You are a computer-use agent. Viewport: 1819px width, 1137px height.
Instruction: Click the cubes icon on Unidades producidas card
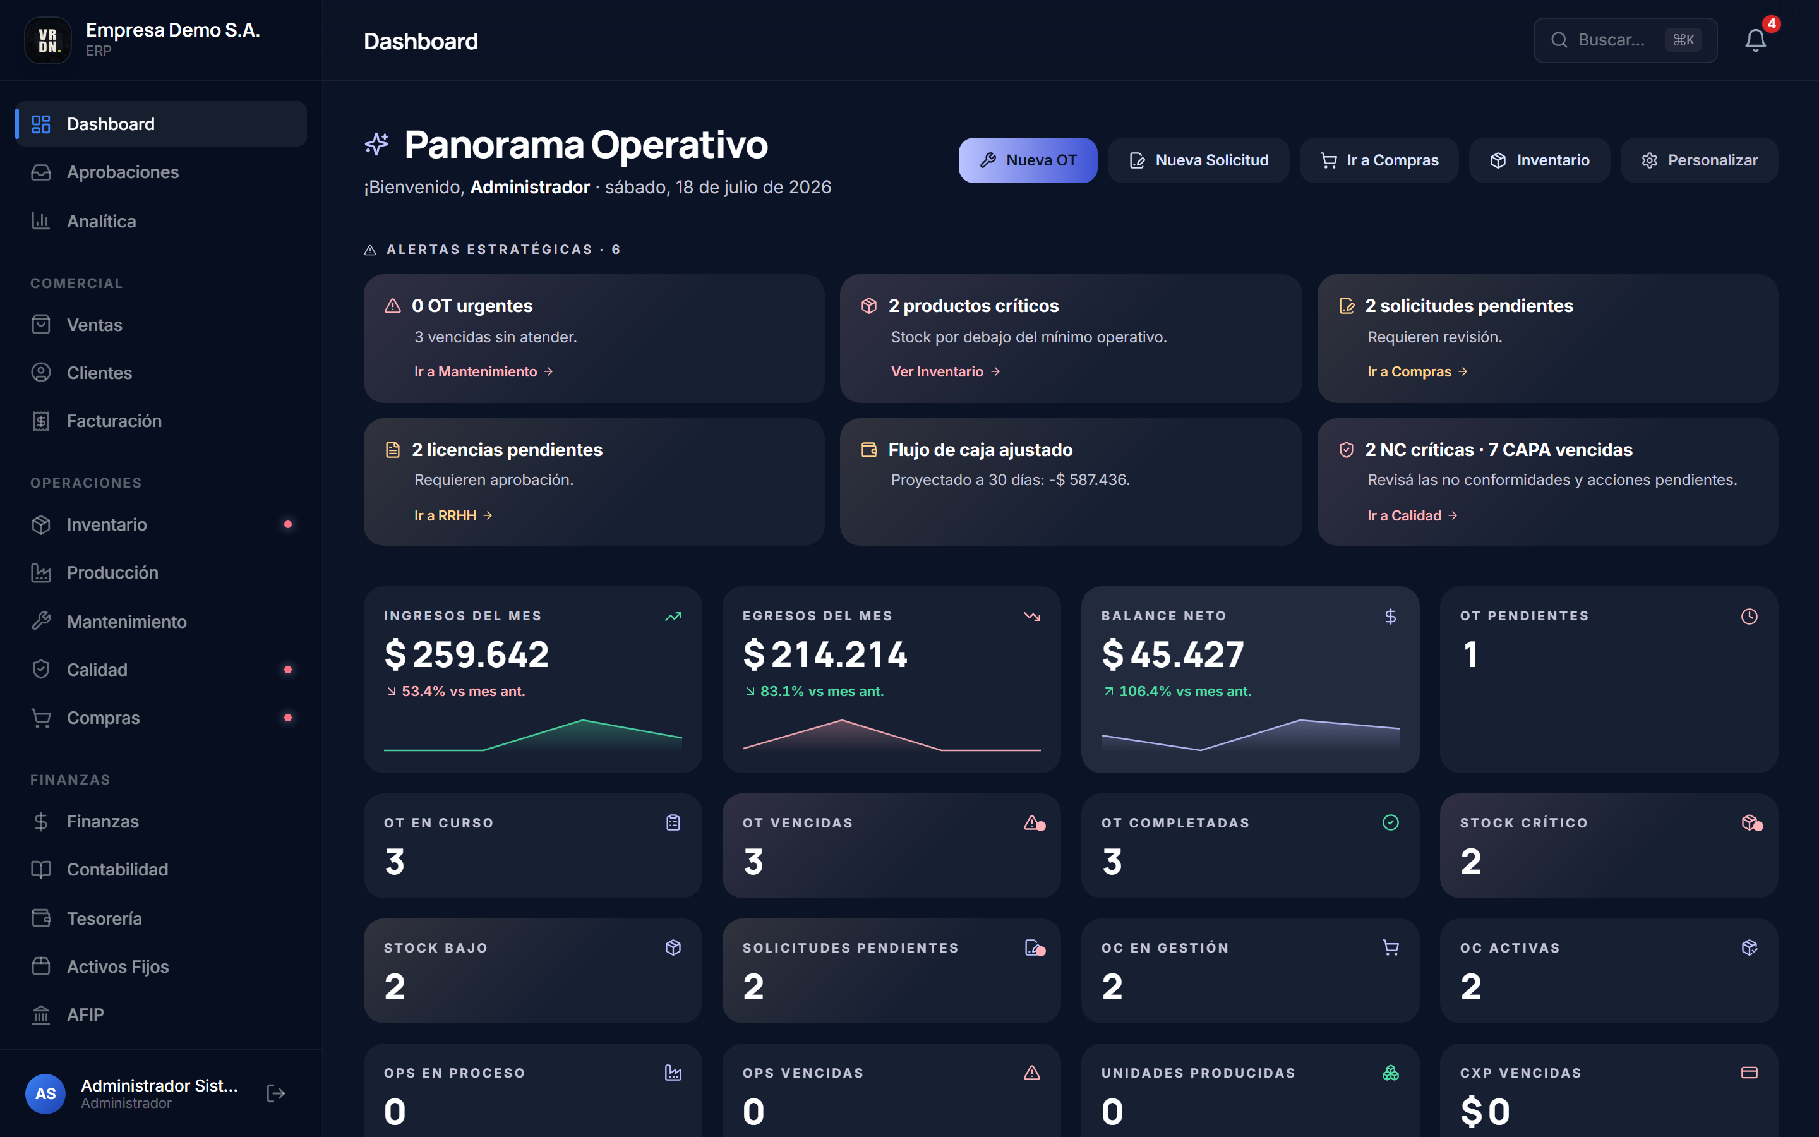[1391, 1073]
